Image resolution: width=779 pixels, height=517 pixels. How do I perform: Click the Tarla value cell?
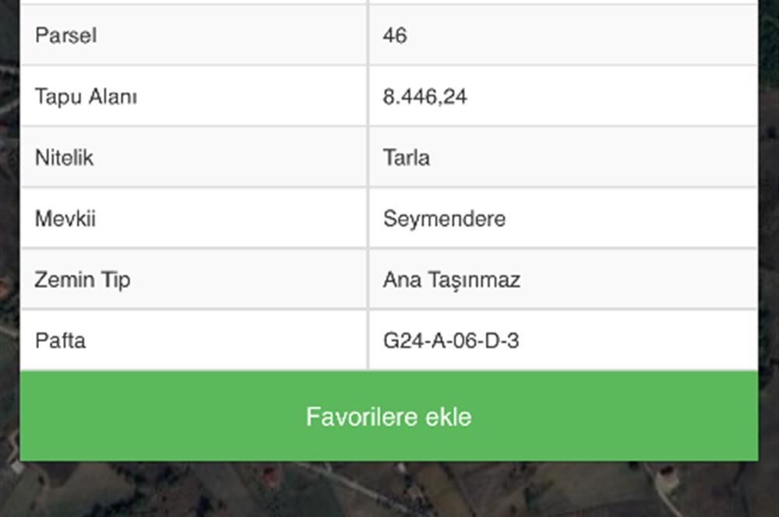[x=563, y=157]
